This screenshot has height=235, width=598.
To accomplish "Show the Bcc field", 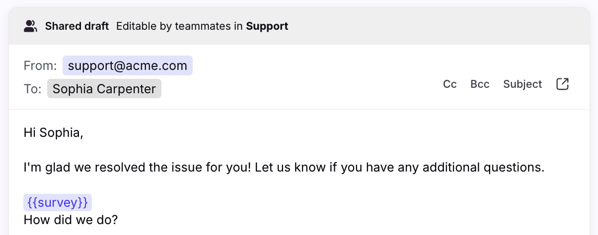I will coord(480,84).
